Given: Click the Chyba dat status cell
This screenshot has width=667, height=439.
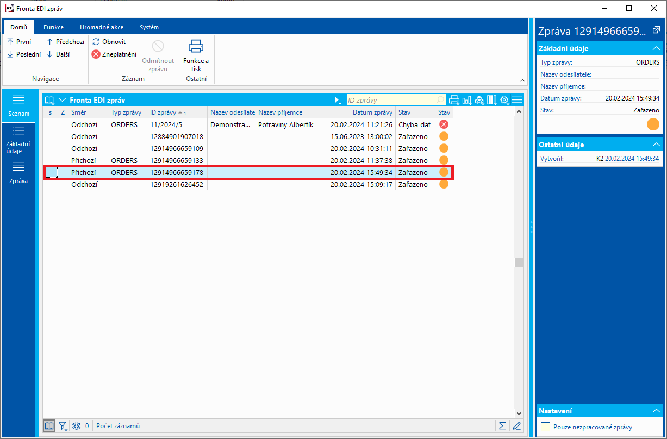Looking at the screenshot, I should pos(415,124).
